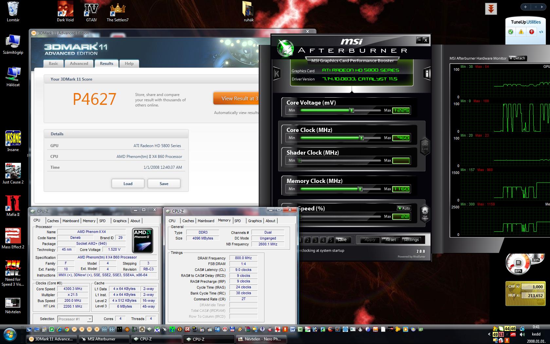Screen dimensions: 550x344
Task: Select profile slot 3 in Afterburner
Action: pyautogui.click(x=315, y=240)
